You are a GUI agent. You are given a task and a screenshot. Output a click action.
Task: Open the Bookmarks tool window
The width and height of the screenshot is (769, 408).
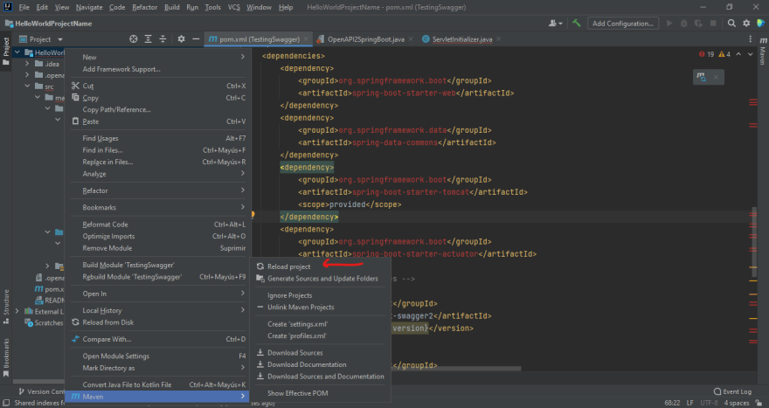coord(6,357)
